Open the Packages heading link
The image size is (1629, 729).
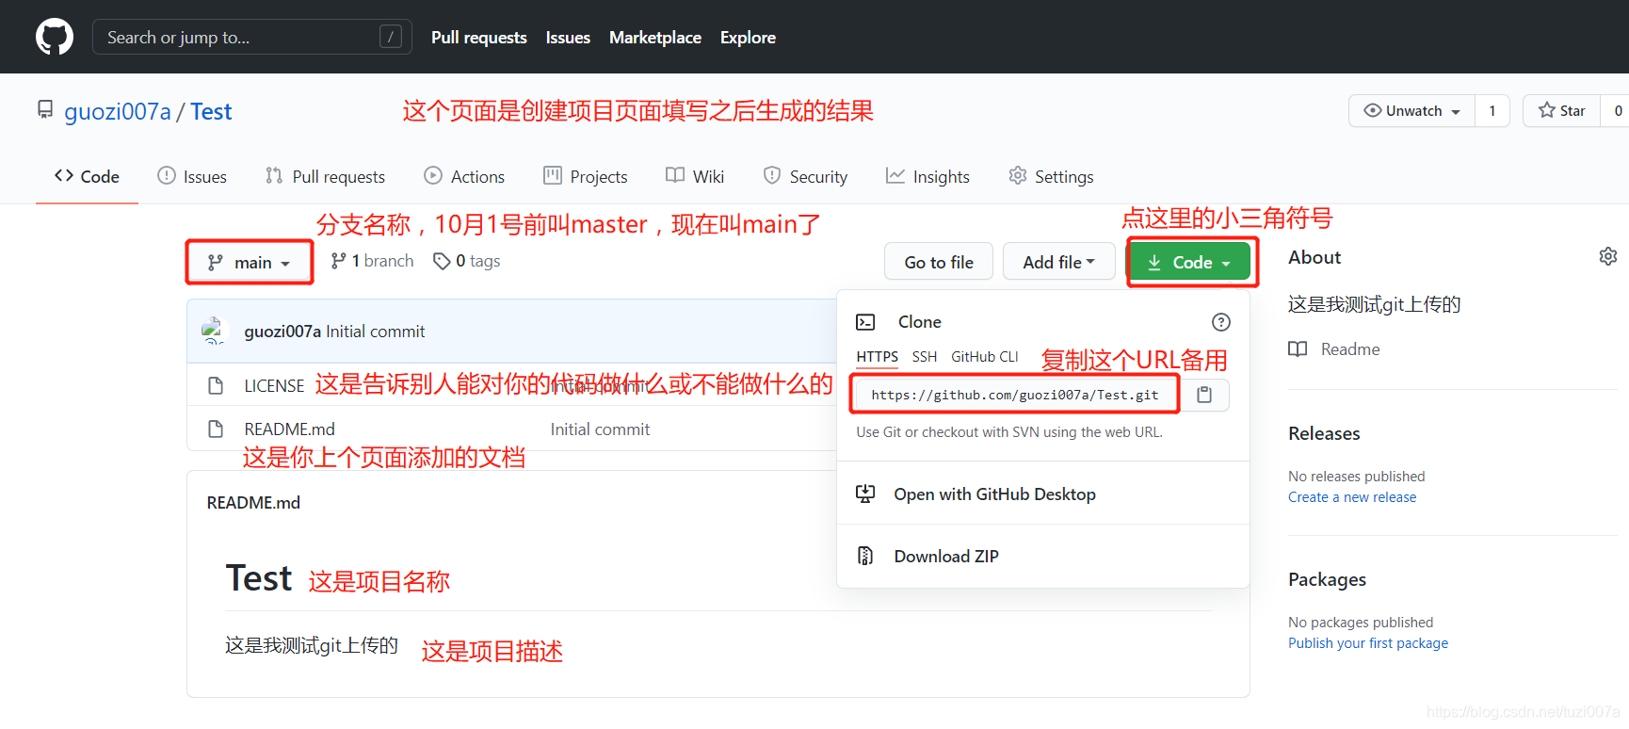(1327, 579)
